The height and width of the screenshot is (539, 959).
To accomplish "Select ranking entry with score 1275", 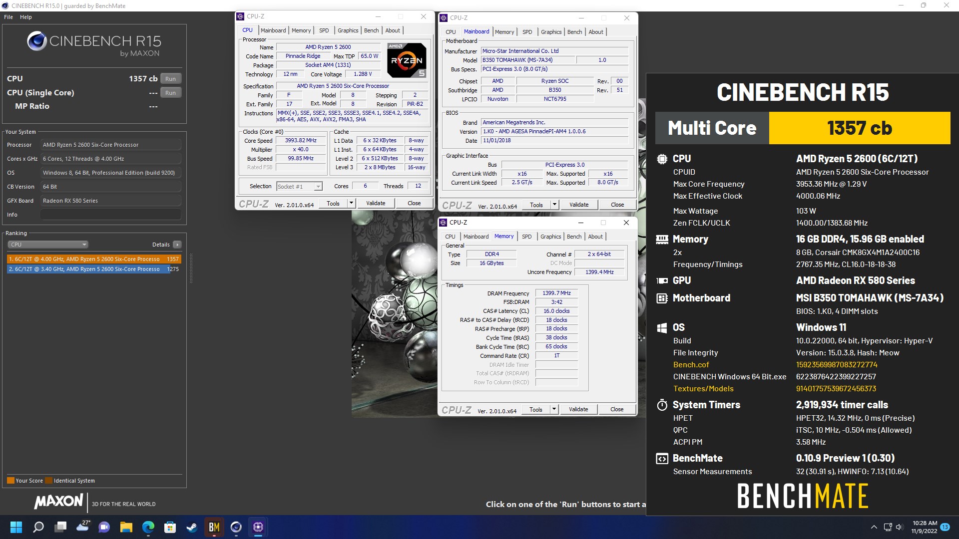I will click(94, 269).
